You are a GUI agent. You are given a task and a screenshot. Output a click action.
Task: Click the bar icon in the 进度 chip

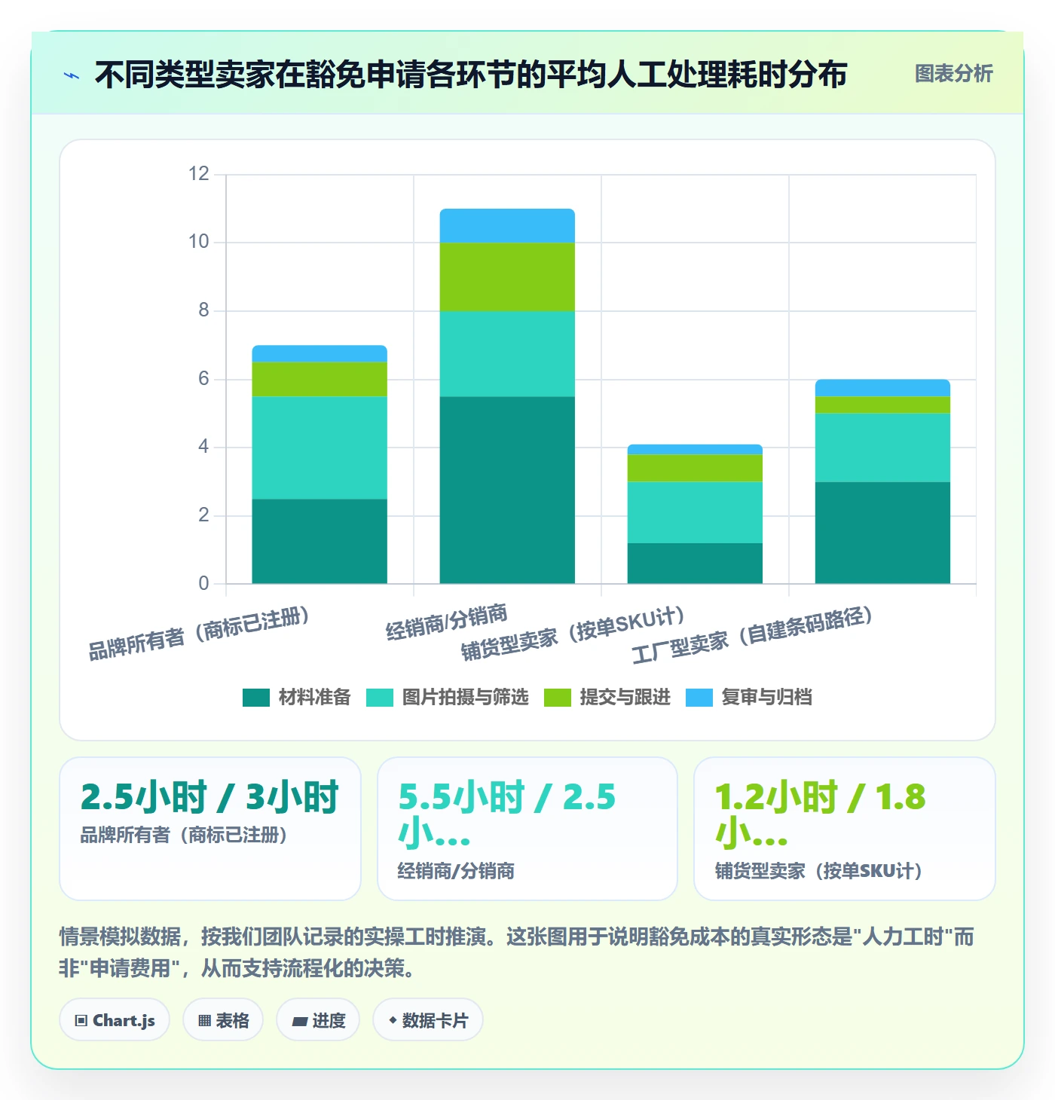[300, 1022]
